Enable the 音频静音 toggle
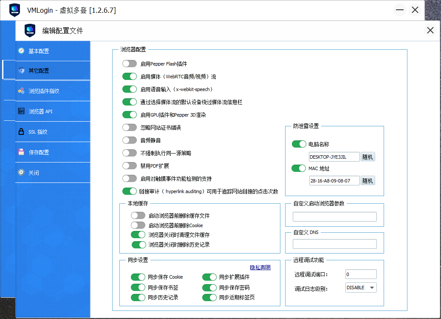The image size is (441, 319). [x=130, y=140]
